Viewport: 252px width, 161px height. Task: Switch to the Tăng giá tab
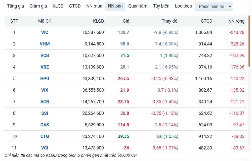coord(15,6)
